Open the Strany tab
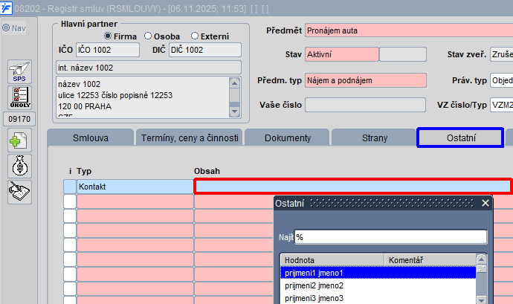The image size is (513, 304). [x=374, y=138]
